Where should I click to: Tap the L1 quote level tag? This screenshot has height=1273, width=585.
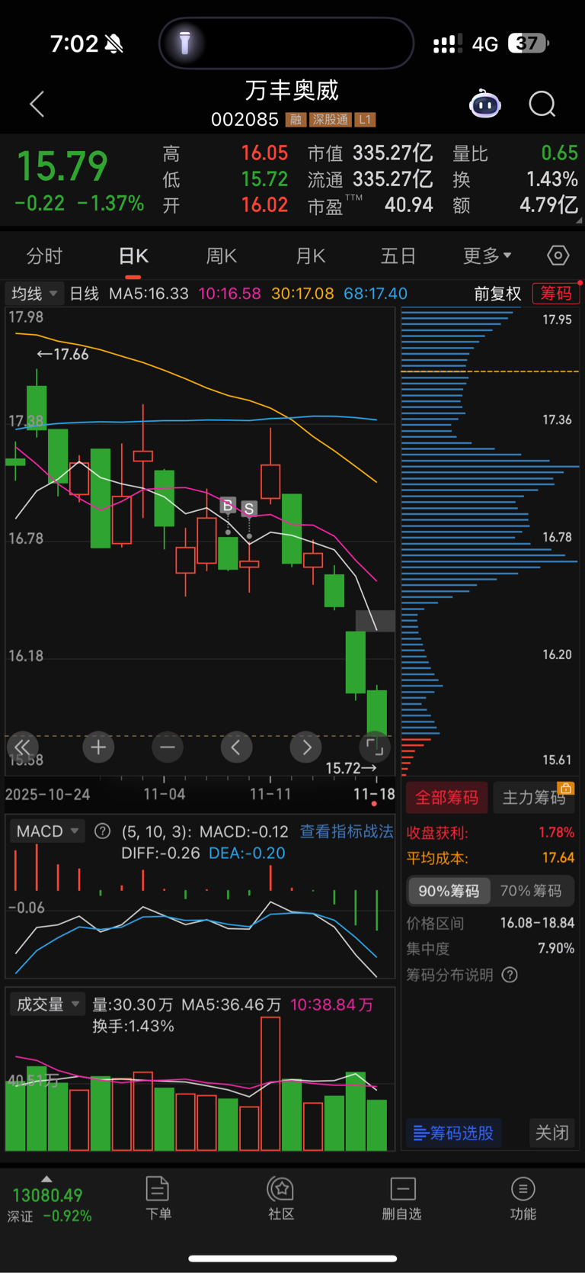click(365, 120)
